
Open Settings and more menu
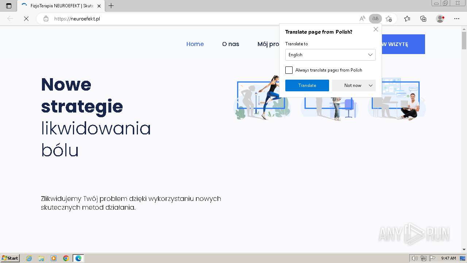pos(457,19)
